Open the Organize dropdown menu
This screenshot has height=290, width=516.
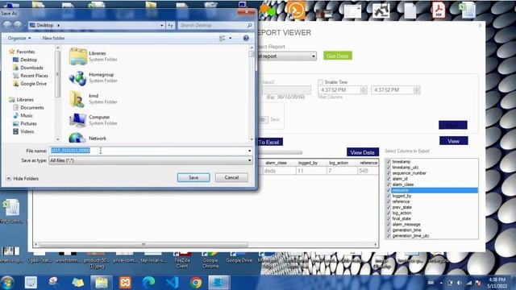19,38
